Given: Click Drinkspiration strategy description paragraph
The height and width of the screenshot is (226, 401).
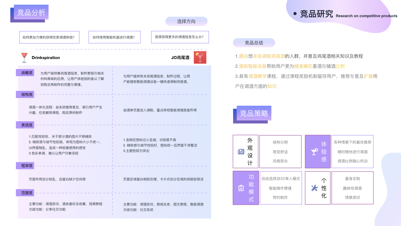Looking at the screenshot, I should point(72,79).
